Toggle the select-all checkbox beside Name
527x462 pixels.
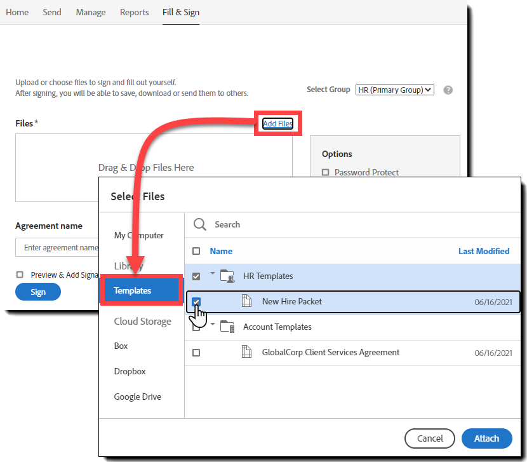click(x=196, y=251)
